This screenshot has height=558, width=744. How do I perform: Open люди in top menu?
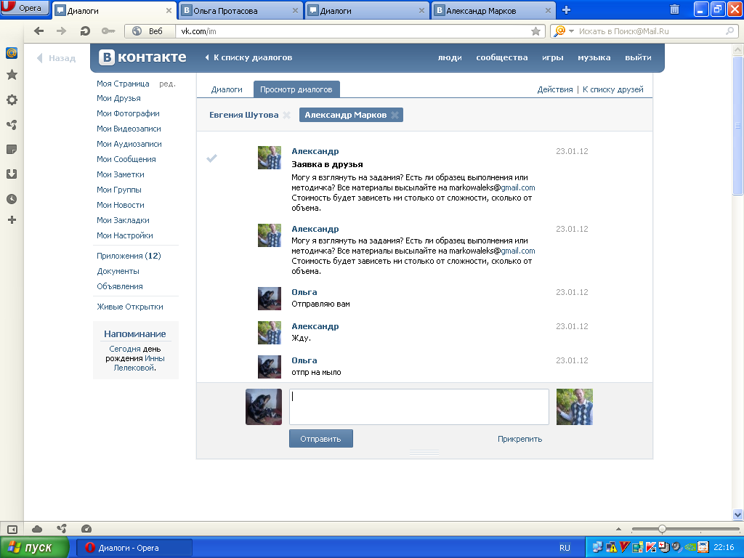tap(449, 57)
